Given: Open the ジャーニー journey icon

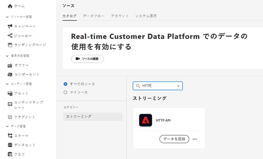Looking at the screenshot, I should point(10,35).
